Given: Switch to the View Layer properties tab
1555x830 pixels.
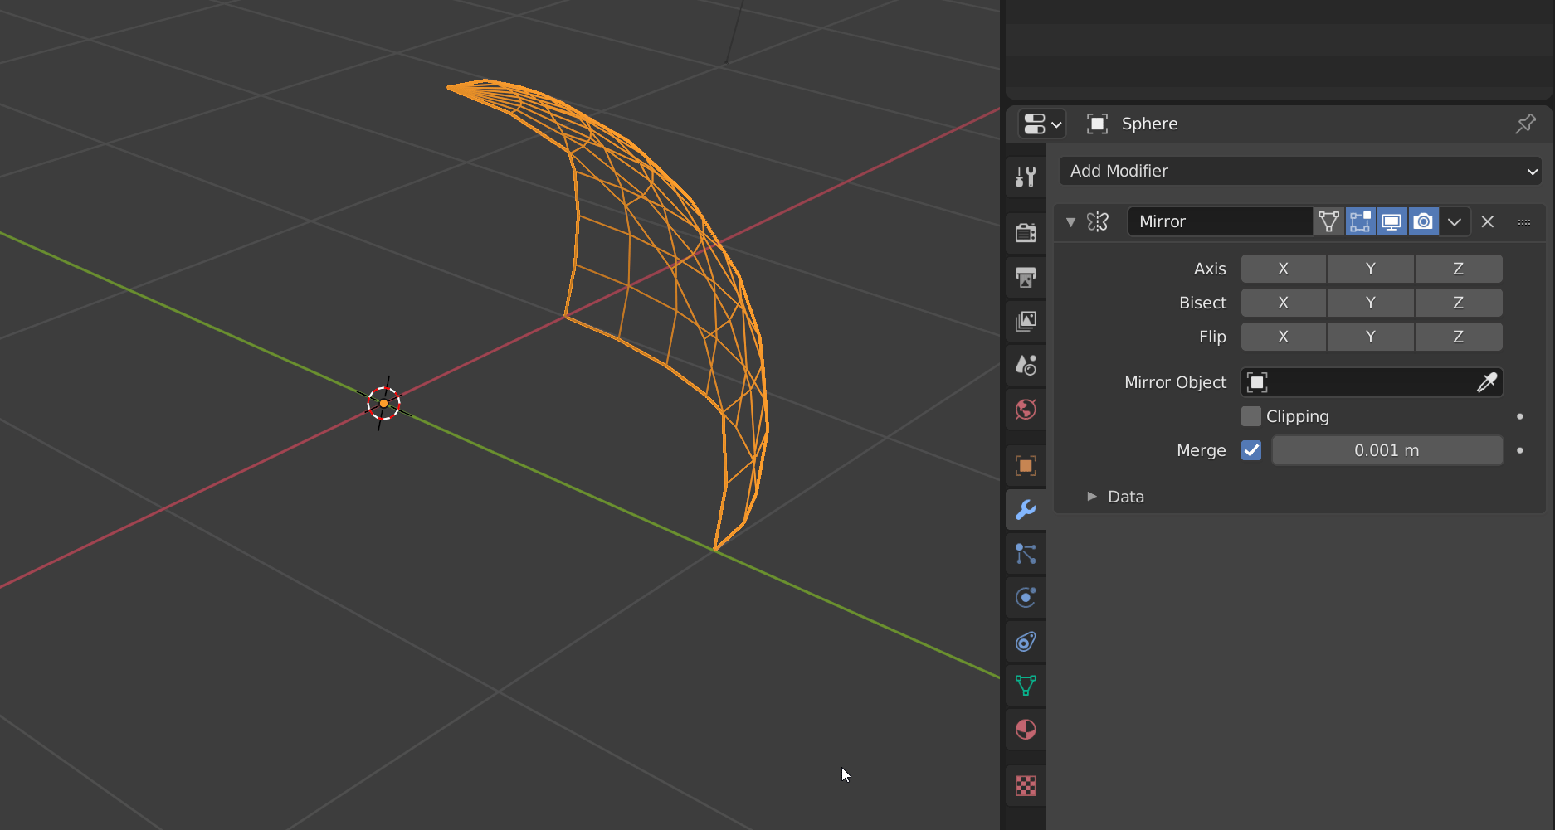Looking at the screenshot, I should click(x=1026, y=321).
